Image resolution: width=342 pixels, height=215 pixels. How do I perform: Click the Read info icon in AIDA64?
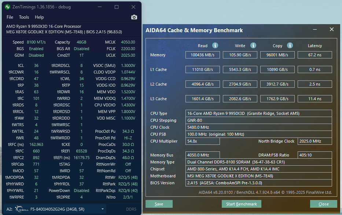[215, 45]
